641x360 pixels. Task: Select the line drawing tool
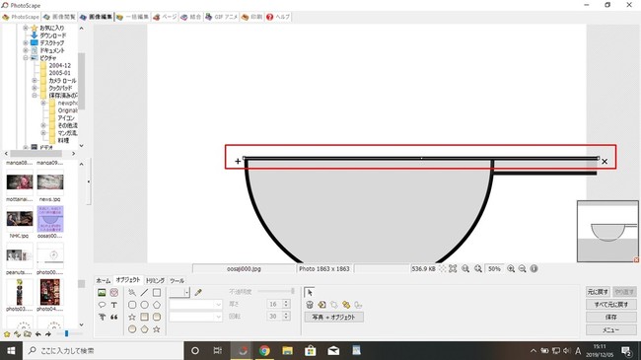(x=144, y=293)
